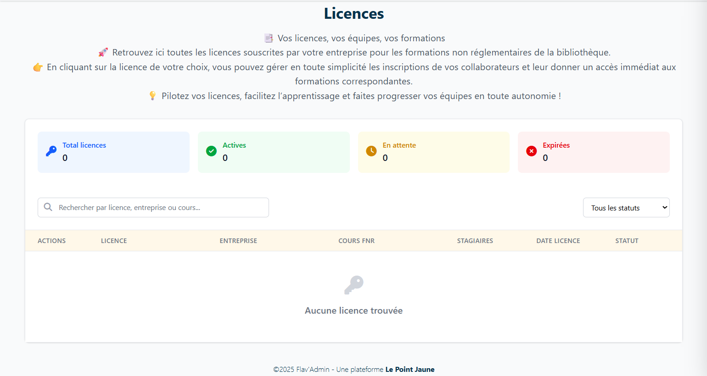Select the En attente card
Screen dimensions: 707x376
(434, 152)
